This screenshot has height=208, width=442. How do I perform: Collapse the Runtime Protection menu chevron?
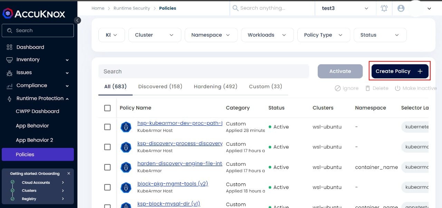pos(67,99)
